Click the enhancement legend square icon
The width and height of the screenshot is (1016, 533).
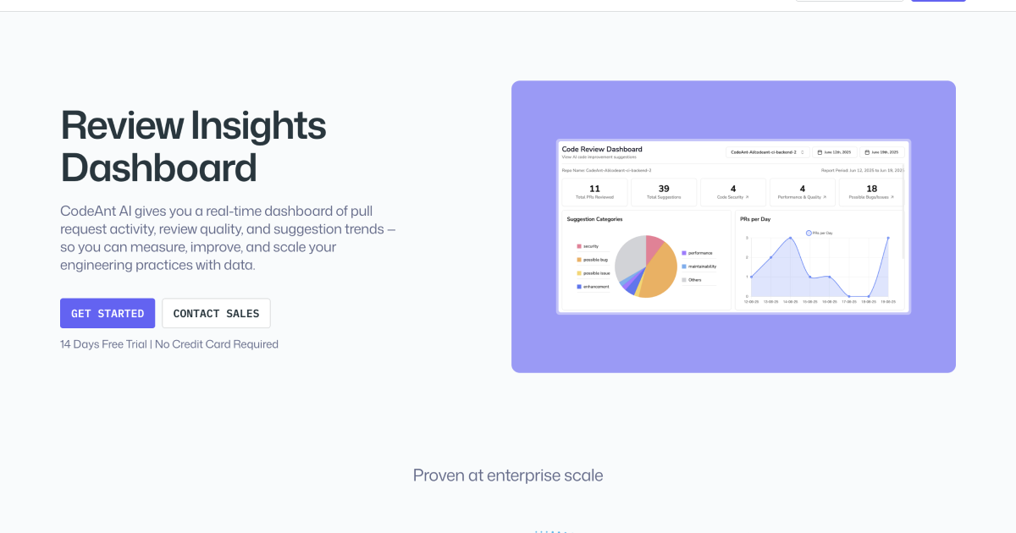coord(578,287)
